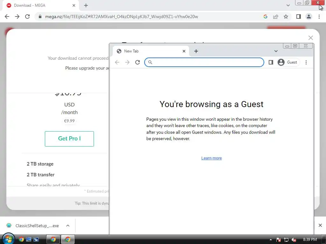This screenshot has height=244, width=326.
Task: Go forward in the MEGA window
Action: click(17, 17)
